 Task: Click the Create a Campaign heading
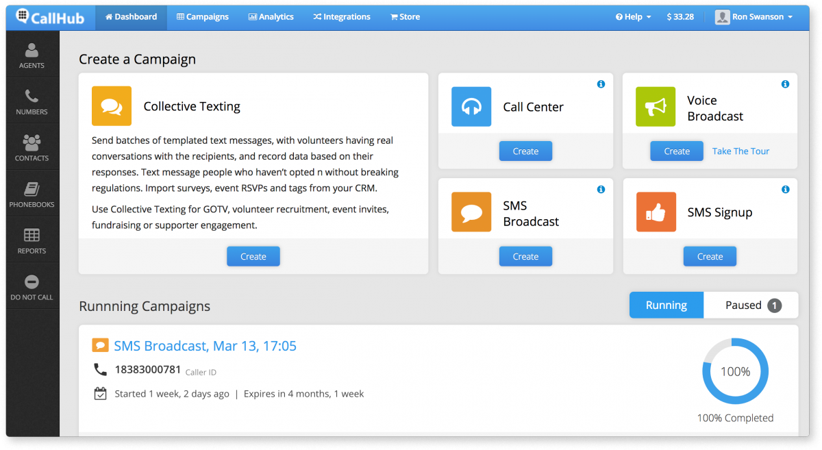click(138, 60)
